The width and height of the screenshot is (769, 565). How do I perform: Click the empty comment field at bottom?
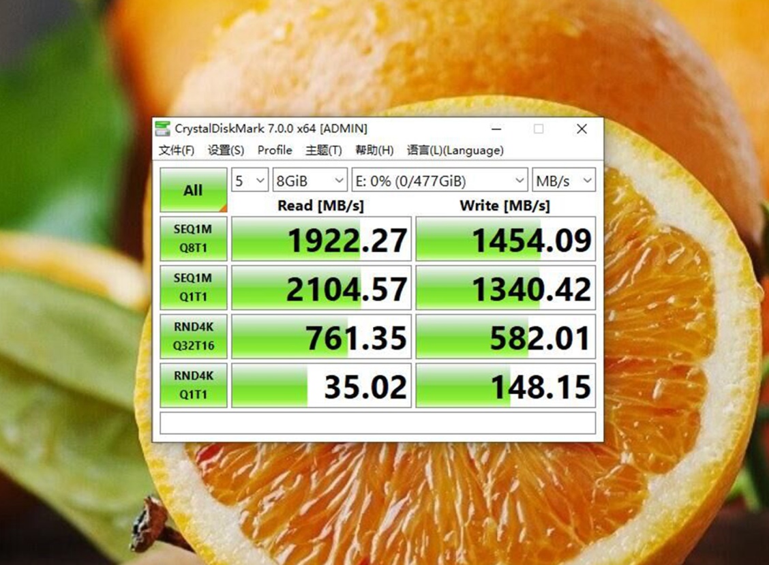coord(378,423)
